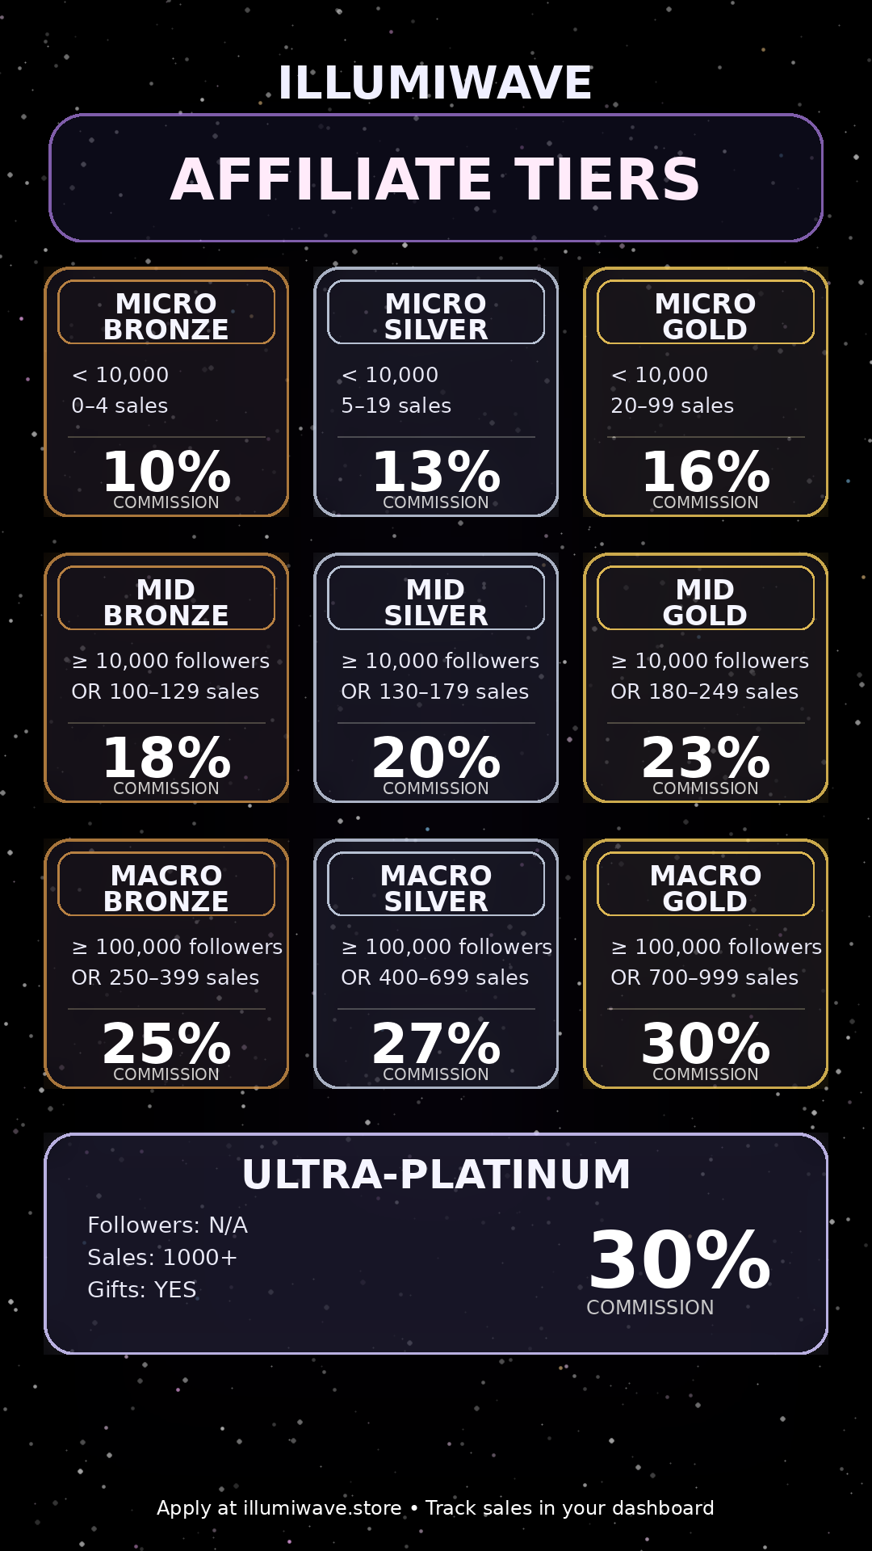This screenshot has height=1551, width=872.
Task: Click the 'OR 700–999 sales' requirement
Action: click(704, 977)
